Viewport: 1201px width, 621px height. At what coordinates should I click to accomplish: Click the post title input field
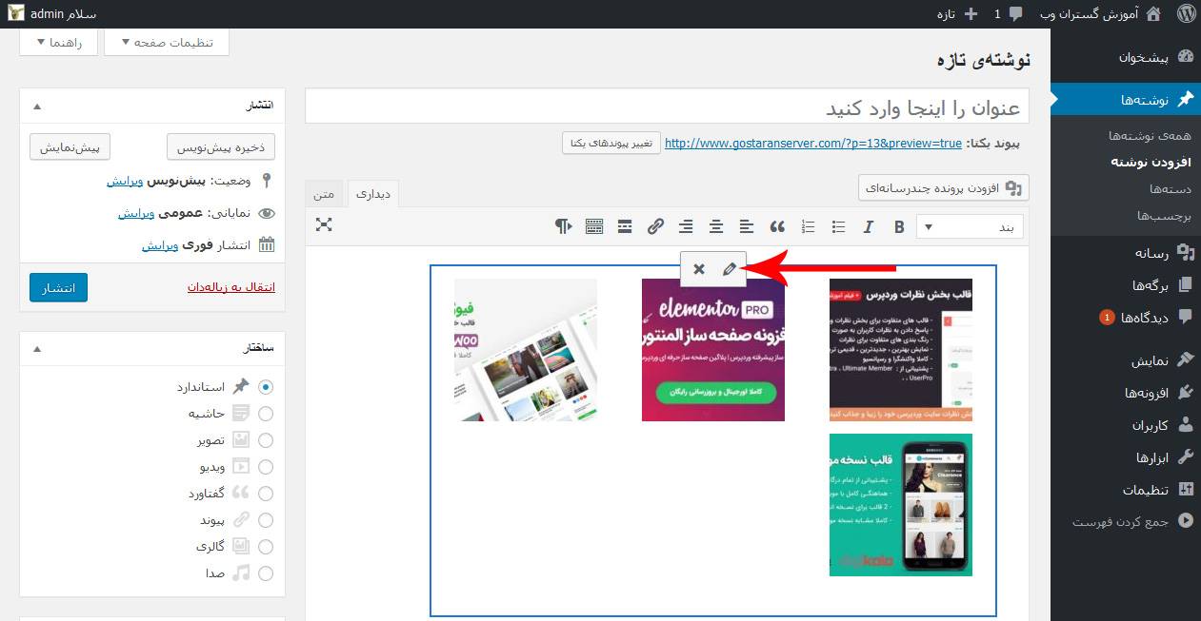point(667,107)
